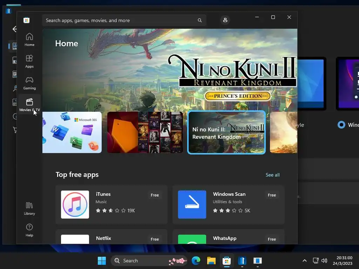Open the iTunes app icon

tap(75, 205)
